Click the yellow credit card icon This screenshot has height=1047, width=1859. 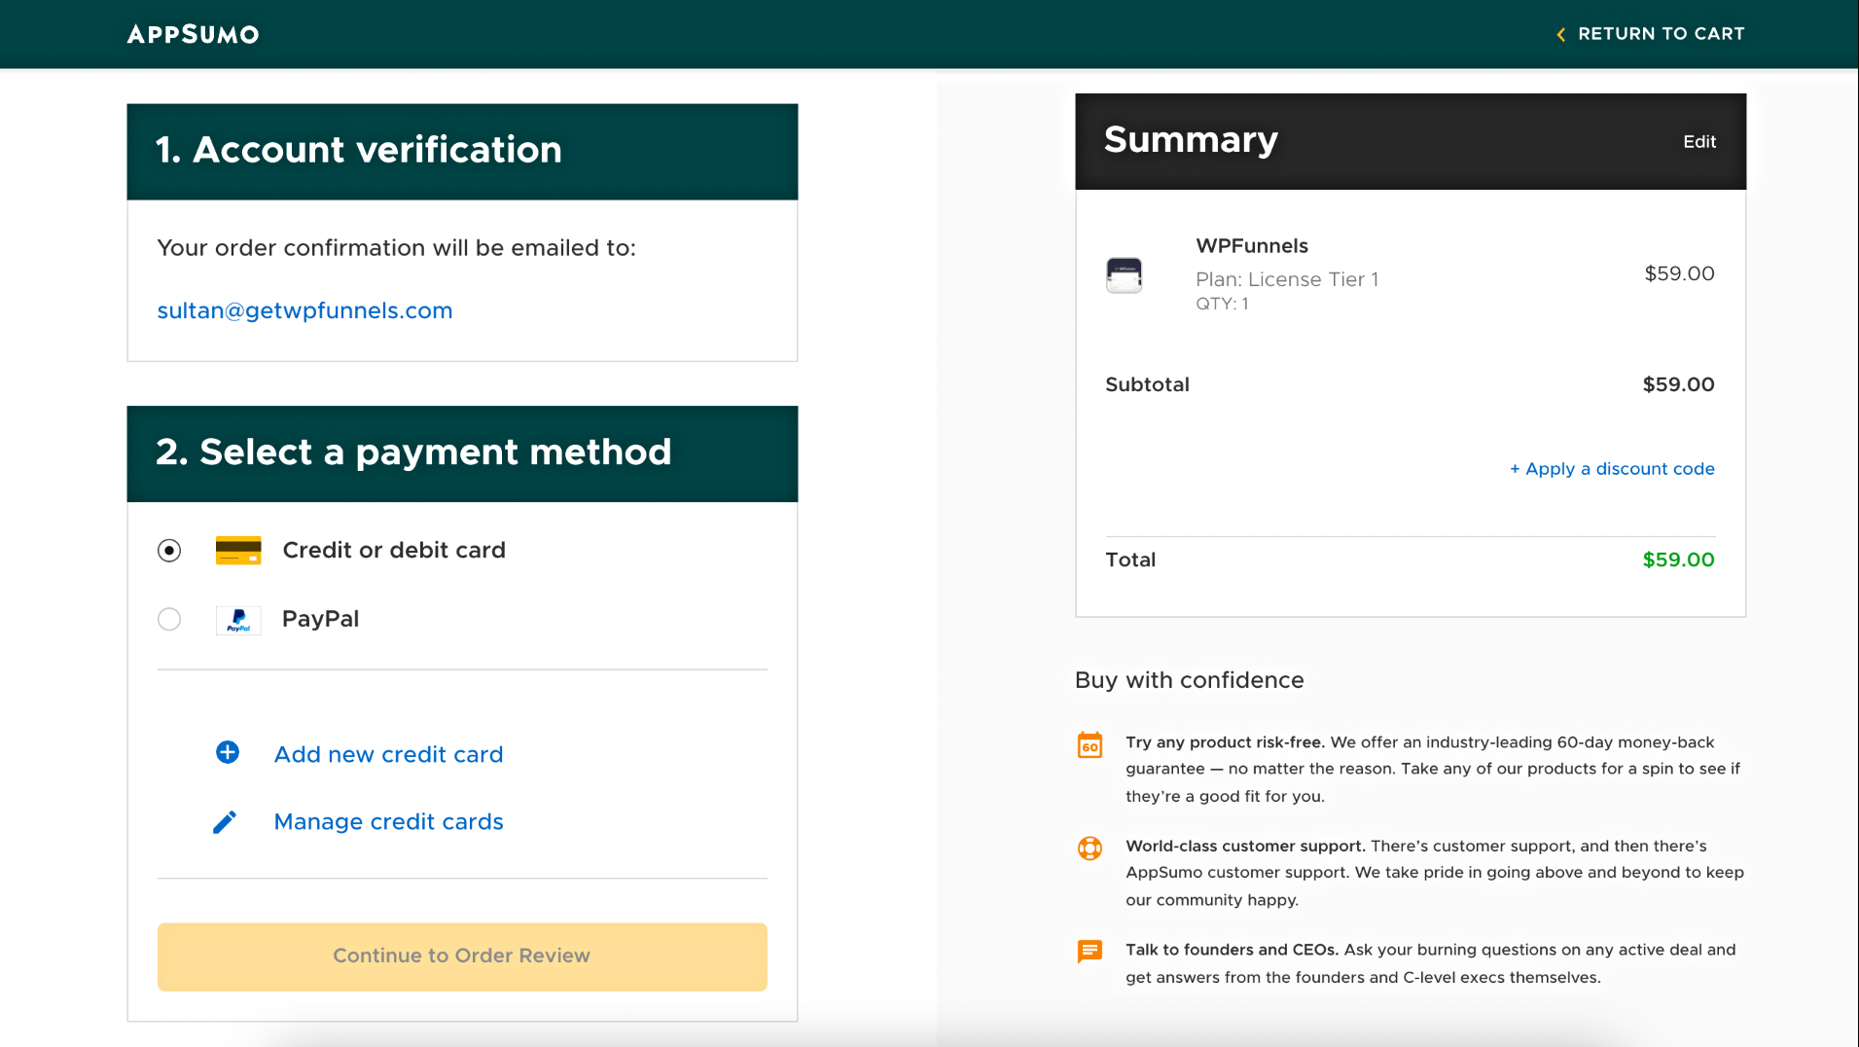point(238,551)
